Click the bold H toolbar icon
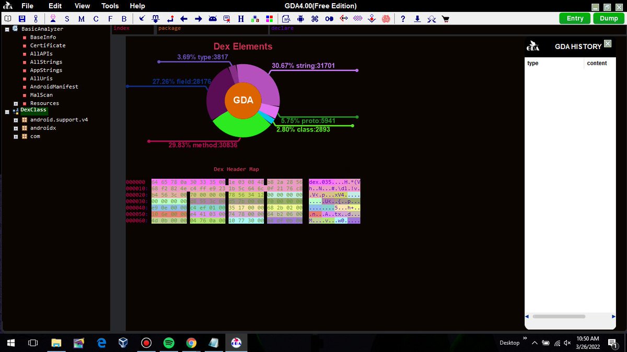Image resolution: width=627 pixels, height=352 pixels. 241,19
